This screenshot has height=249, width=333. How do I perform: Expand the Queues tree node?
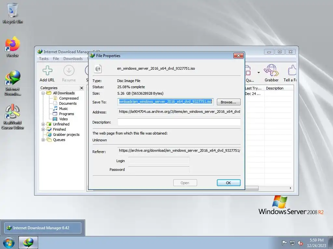(x=43, y=140)
